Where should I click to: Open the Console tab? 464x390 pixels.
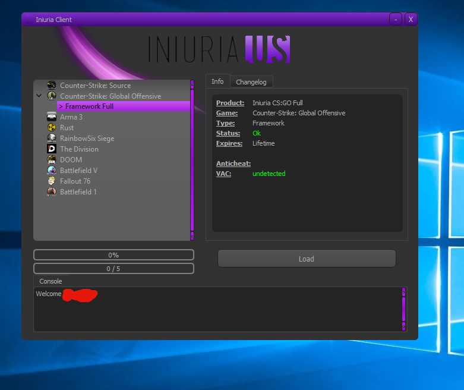click(x=50, y=281)
